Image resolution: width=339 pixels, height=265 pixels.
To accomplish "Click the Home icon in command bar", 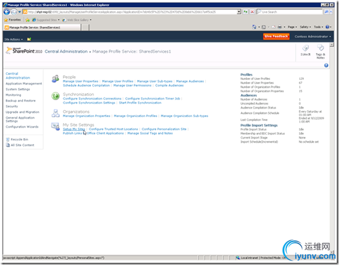I will [255, 27].
